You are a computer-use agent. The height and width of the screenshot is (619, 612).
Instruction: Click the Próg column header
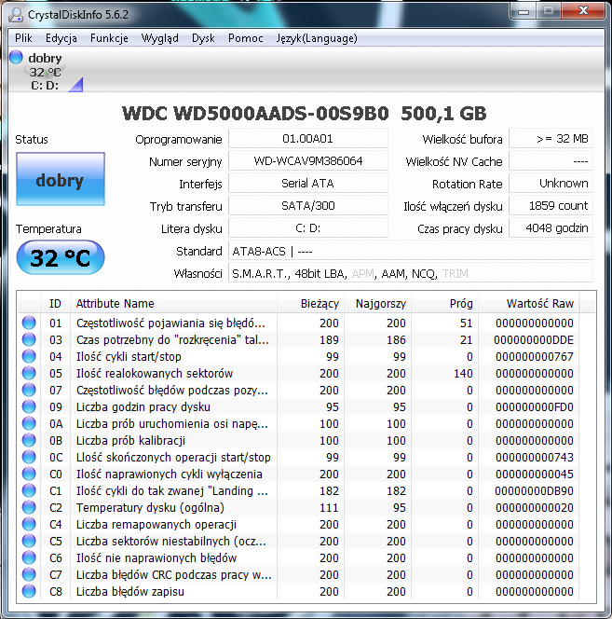[x=444, y=303]
